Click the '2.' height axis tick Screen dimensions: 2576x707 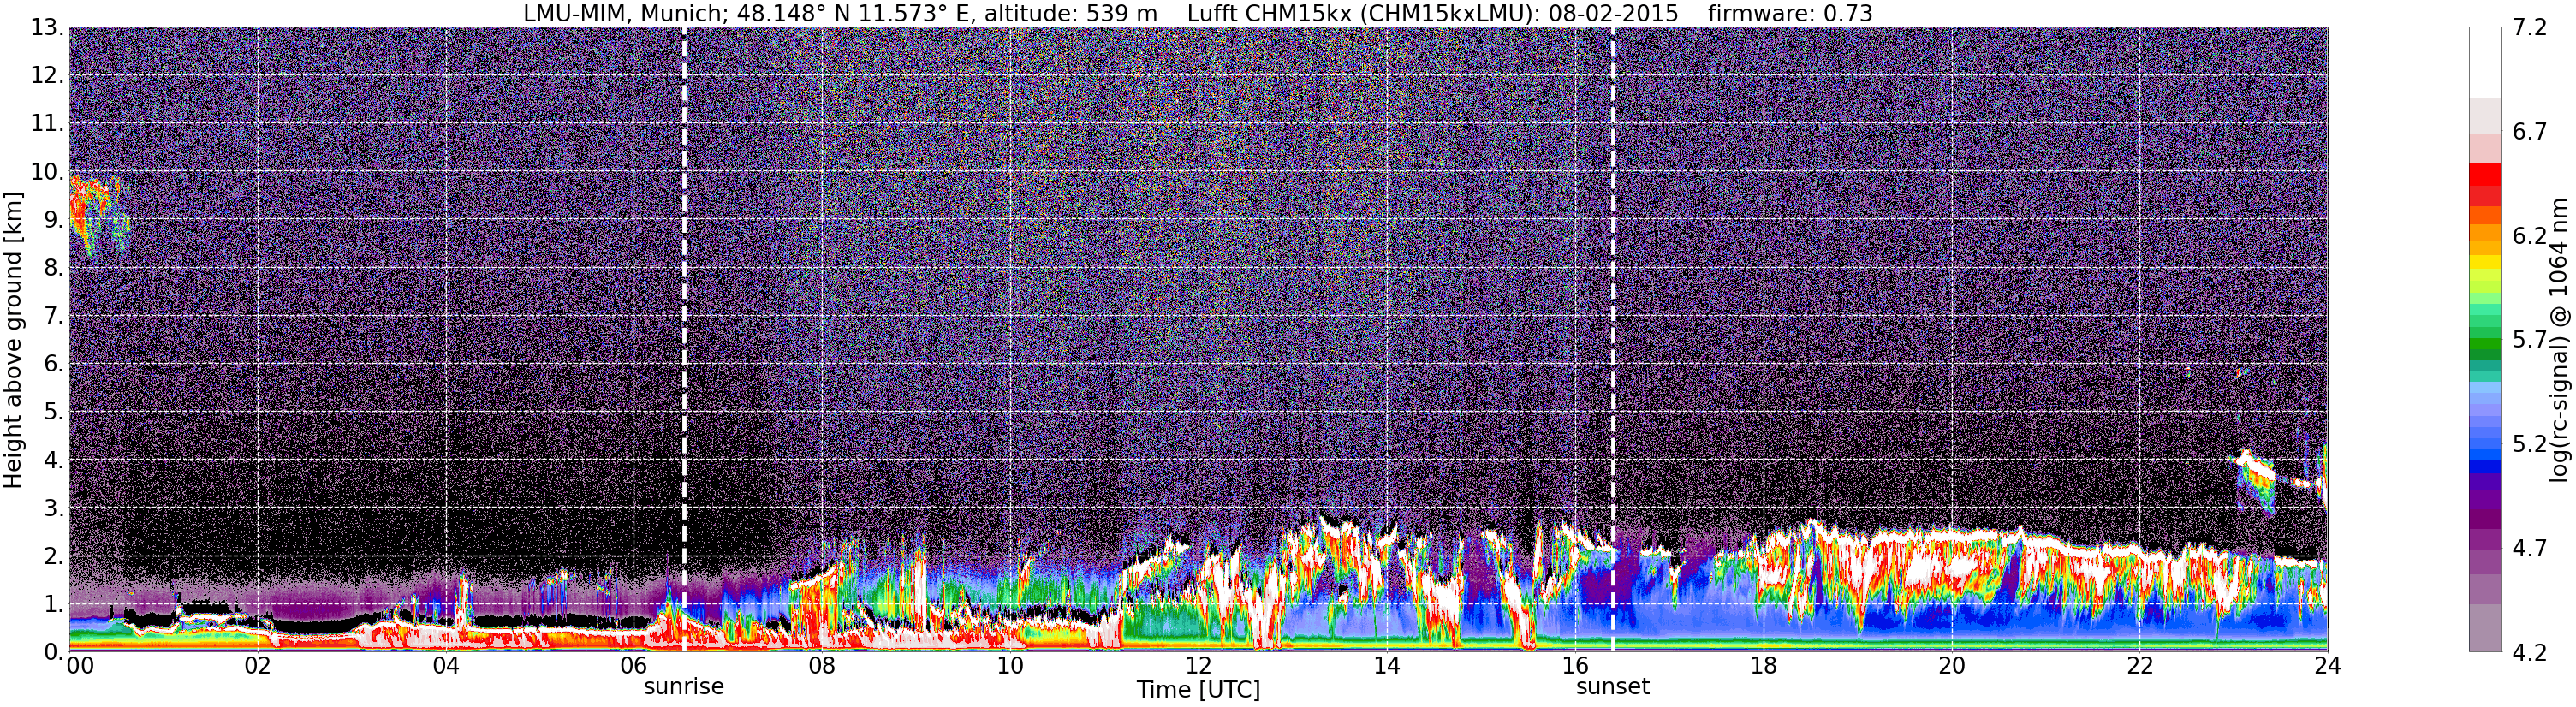(x=53, y=556)
